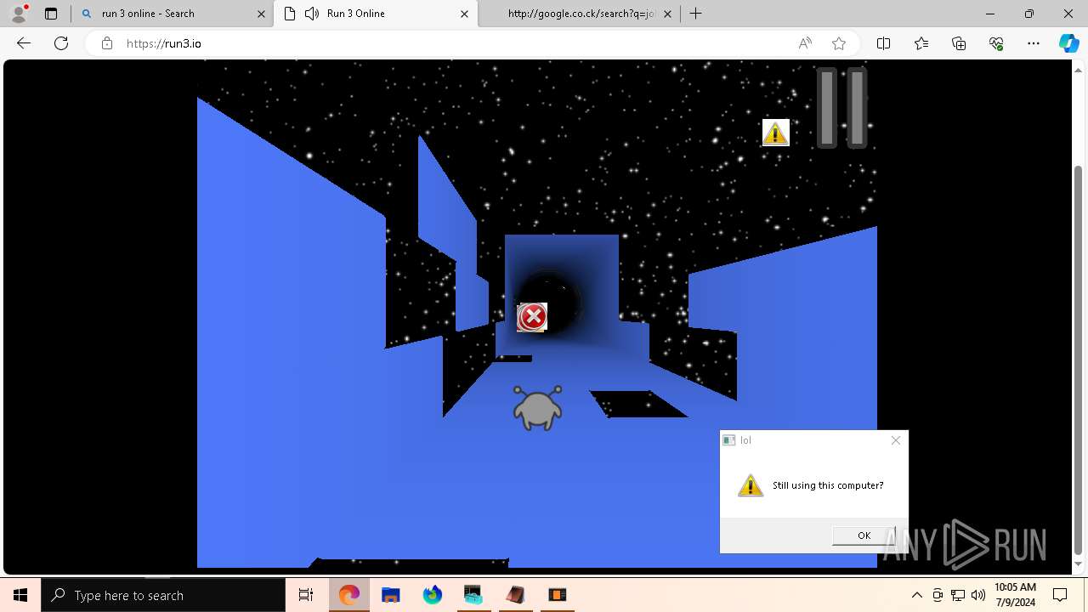Pause the Run 3 game
The image size is (1088, 612).
[841, 108]
